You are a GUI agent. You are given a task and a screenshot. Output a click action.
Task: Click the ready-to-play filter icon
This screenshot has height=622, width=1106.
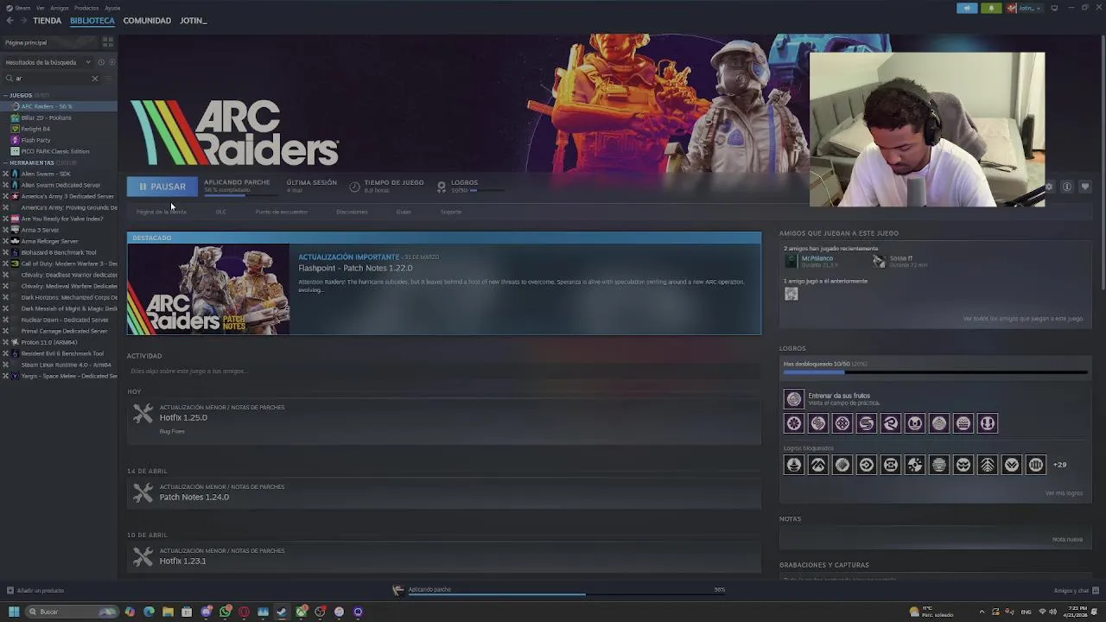click(x=111, y=62)
